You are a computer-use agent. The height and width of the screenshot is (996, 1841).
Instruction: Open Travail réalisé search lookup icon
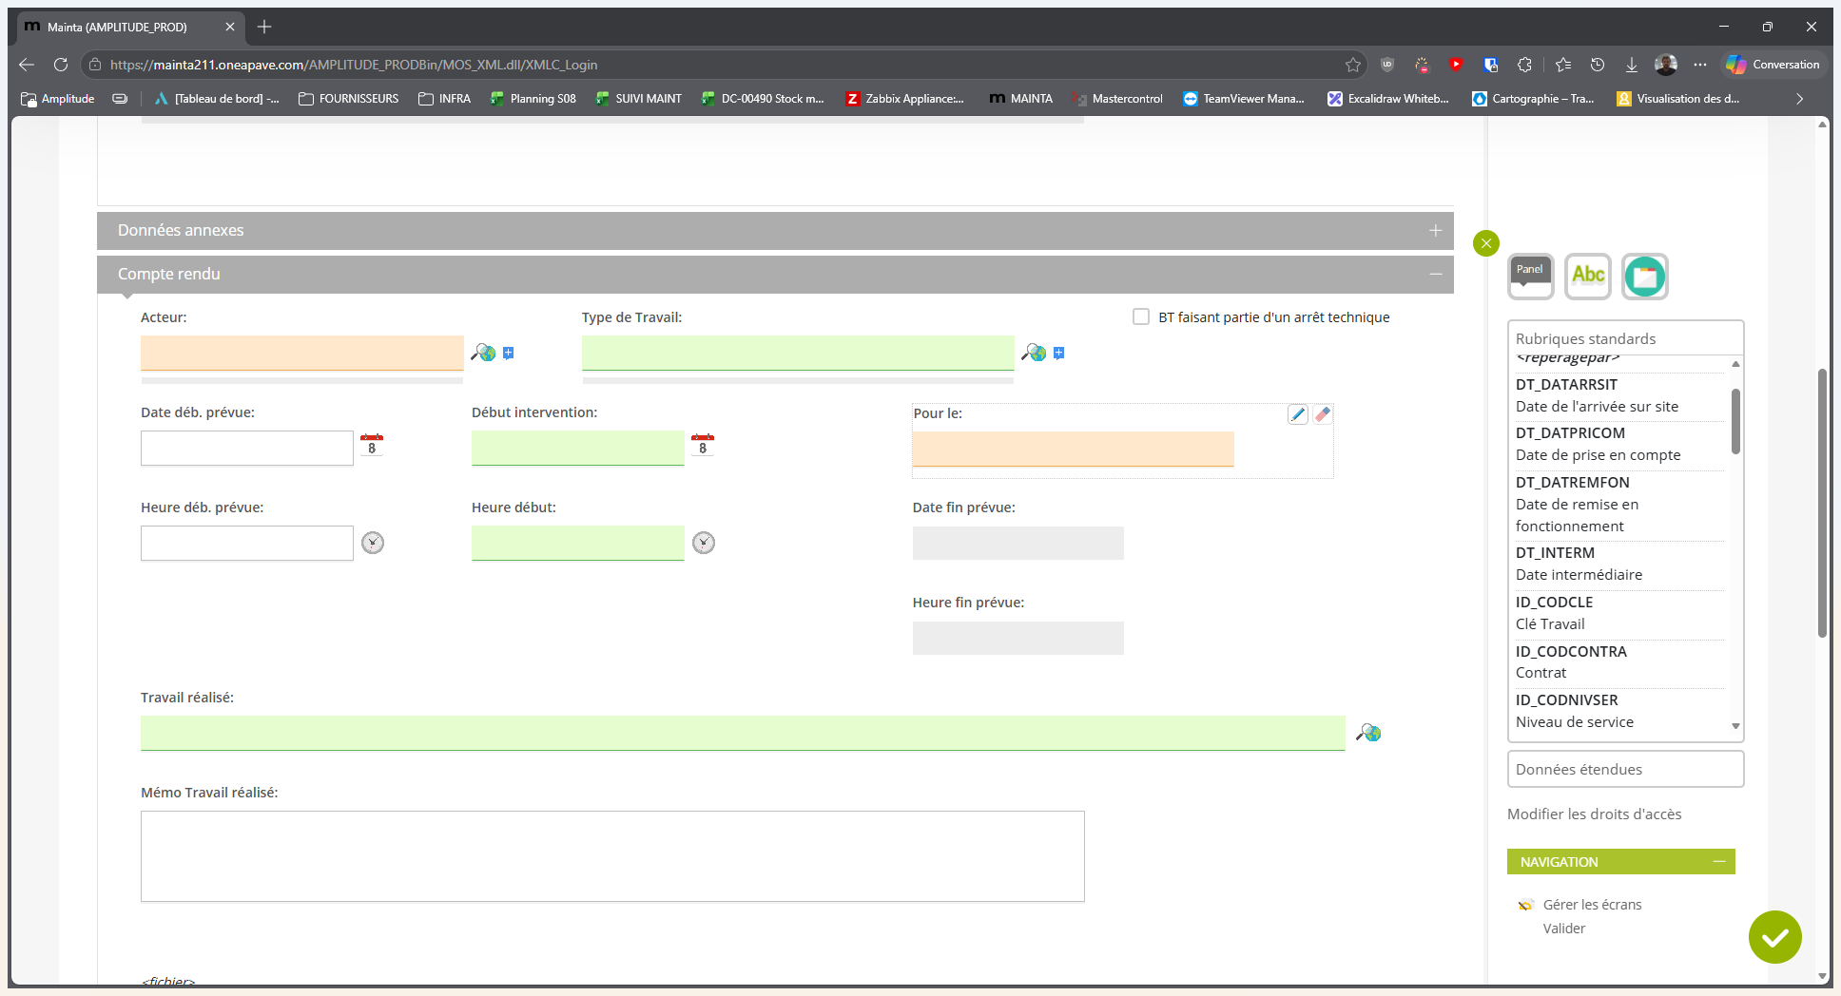pos(1368,733)
